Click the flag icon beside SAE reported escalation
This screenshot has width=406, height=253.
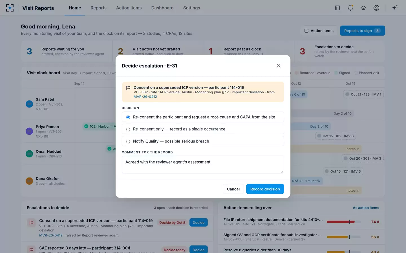(x=31, y=250)
